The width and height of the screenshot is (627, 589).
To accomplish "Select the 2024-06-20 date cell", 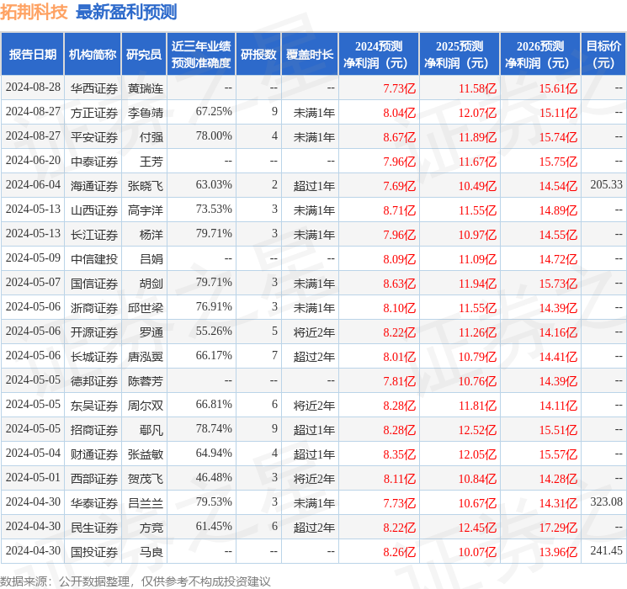I will (x=33, y=161).
